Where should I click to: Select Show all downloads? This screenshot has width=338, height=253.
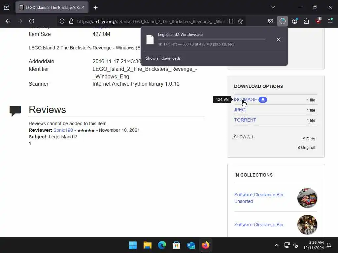pos(163,58)
